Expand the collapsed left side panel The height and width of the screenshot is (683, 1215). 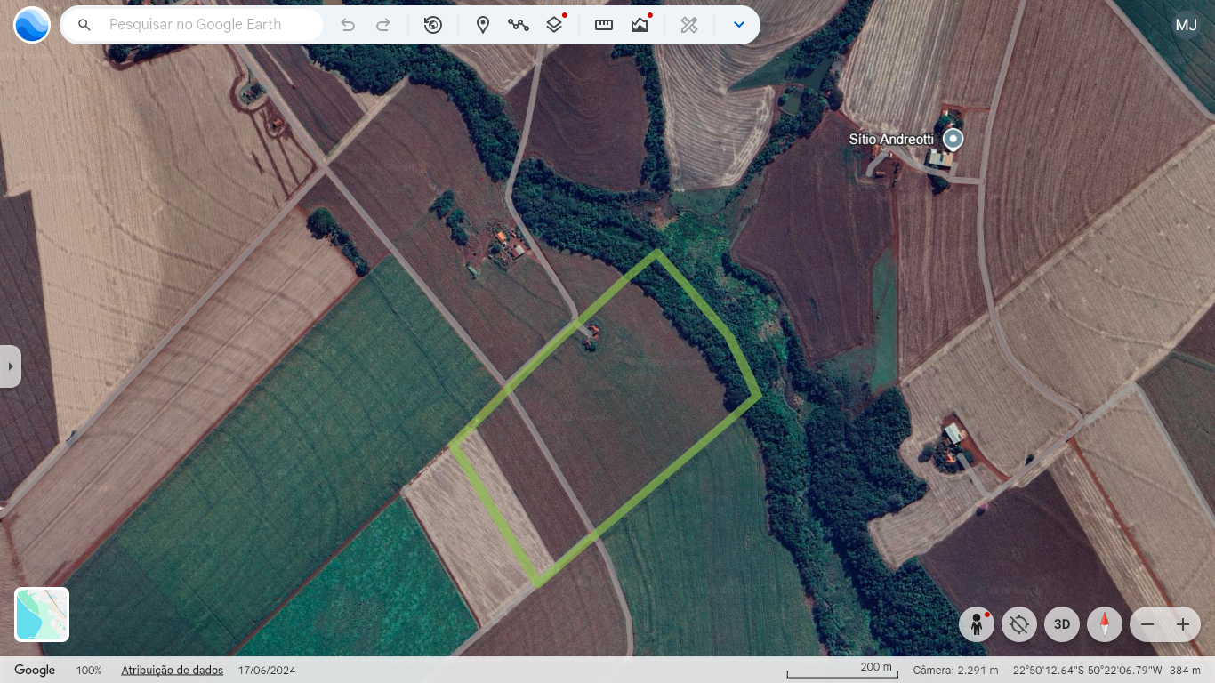pos(10,366)
